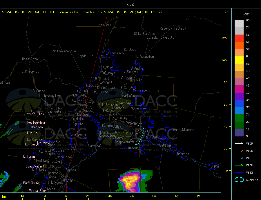Click the white VBCP arrow icon
The height and width of the screenshot is (200, 261).
(x=239, y=143)
